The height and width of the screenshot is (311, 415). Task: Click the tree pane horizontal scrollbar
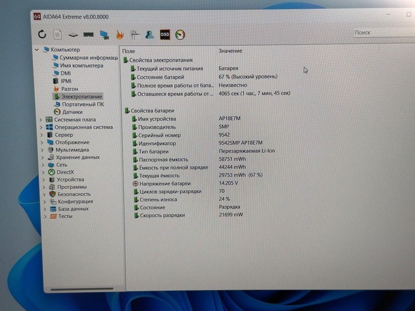click(x=82, y=289)
